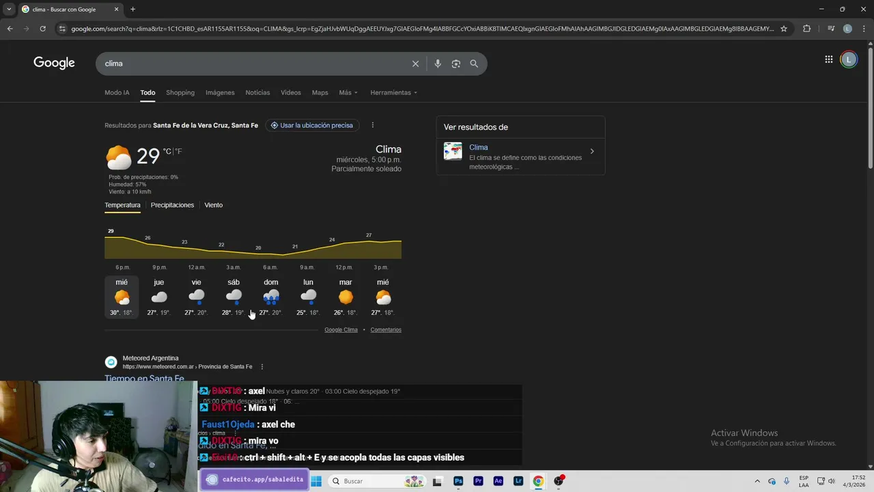
Task: Open the 'Más' dropdown in the search tabs
Action: (348, 92)
